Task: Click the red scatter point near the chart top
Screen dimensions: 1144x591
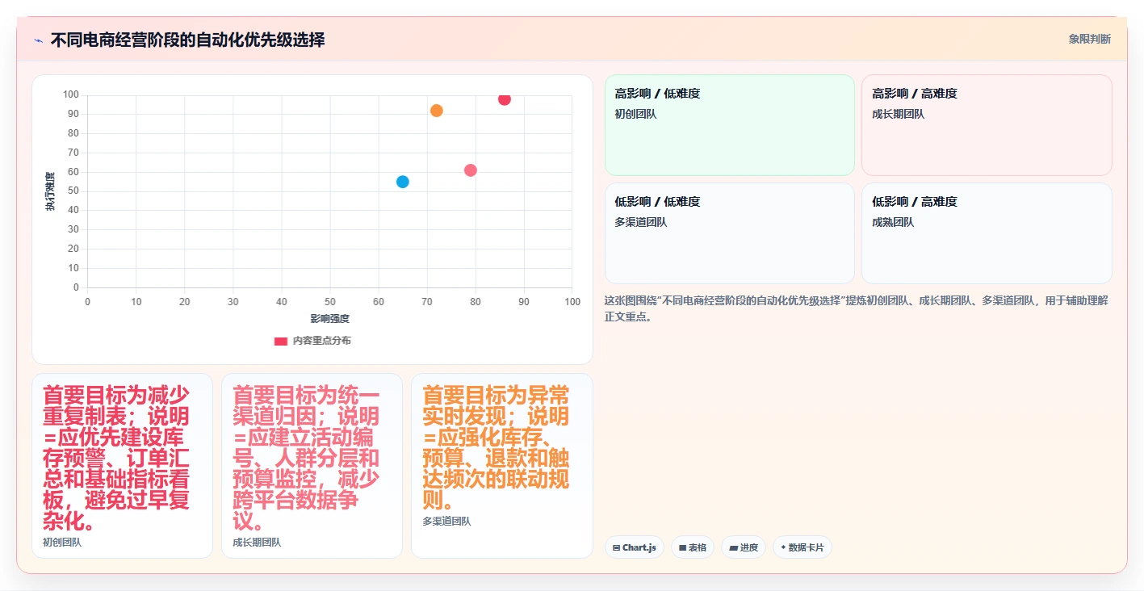Action: tap(505, 98)
